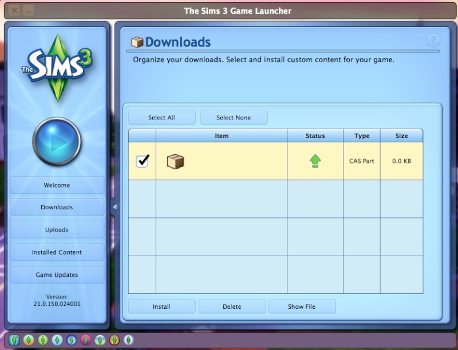The width and height of the screenshot is (458, 350).
Task: Click the lime green expansion pack icon
Action: pos(42,340)
